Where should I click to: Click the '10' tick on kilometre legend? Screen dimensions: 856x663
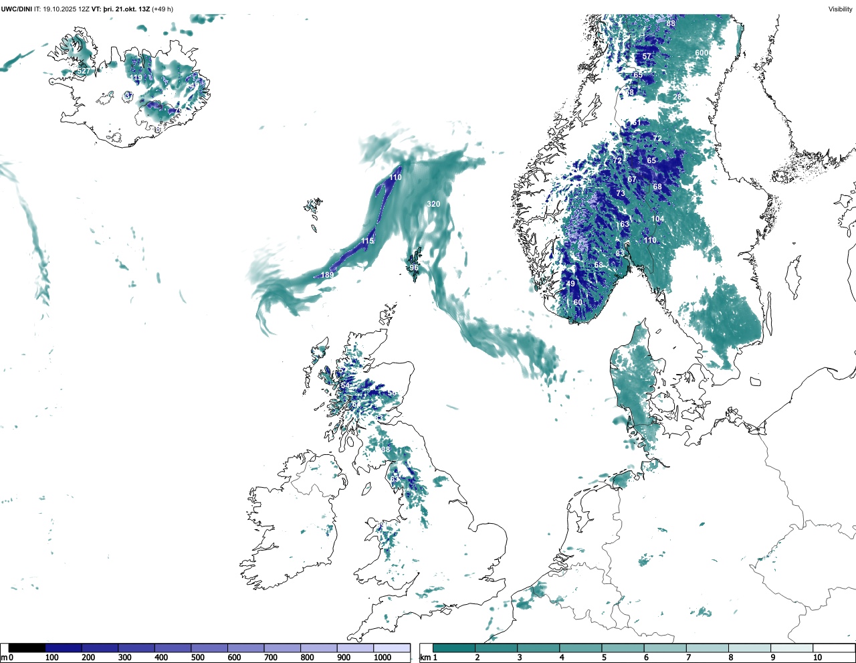[x=817, y=658]
